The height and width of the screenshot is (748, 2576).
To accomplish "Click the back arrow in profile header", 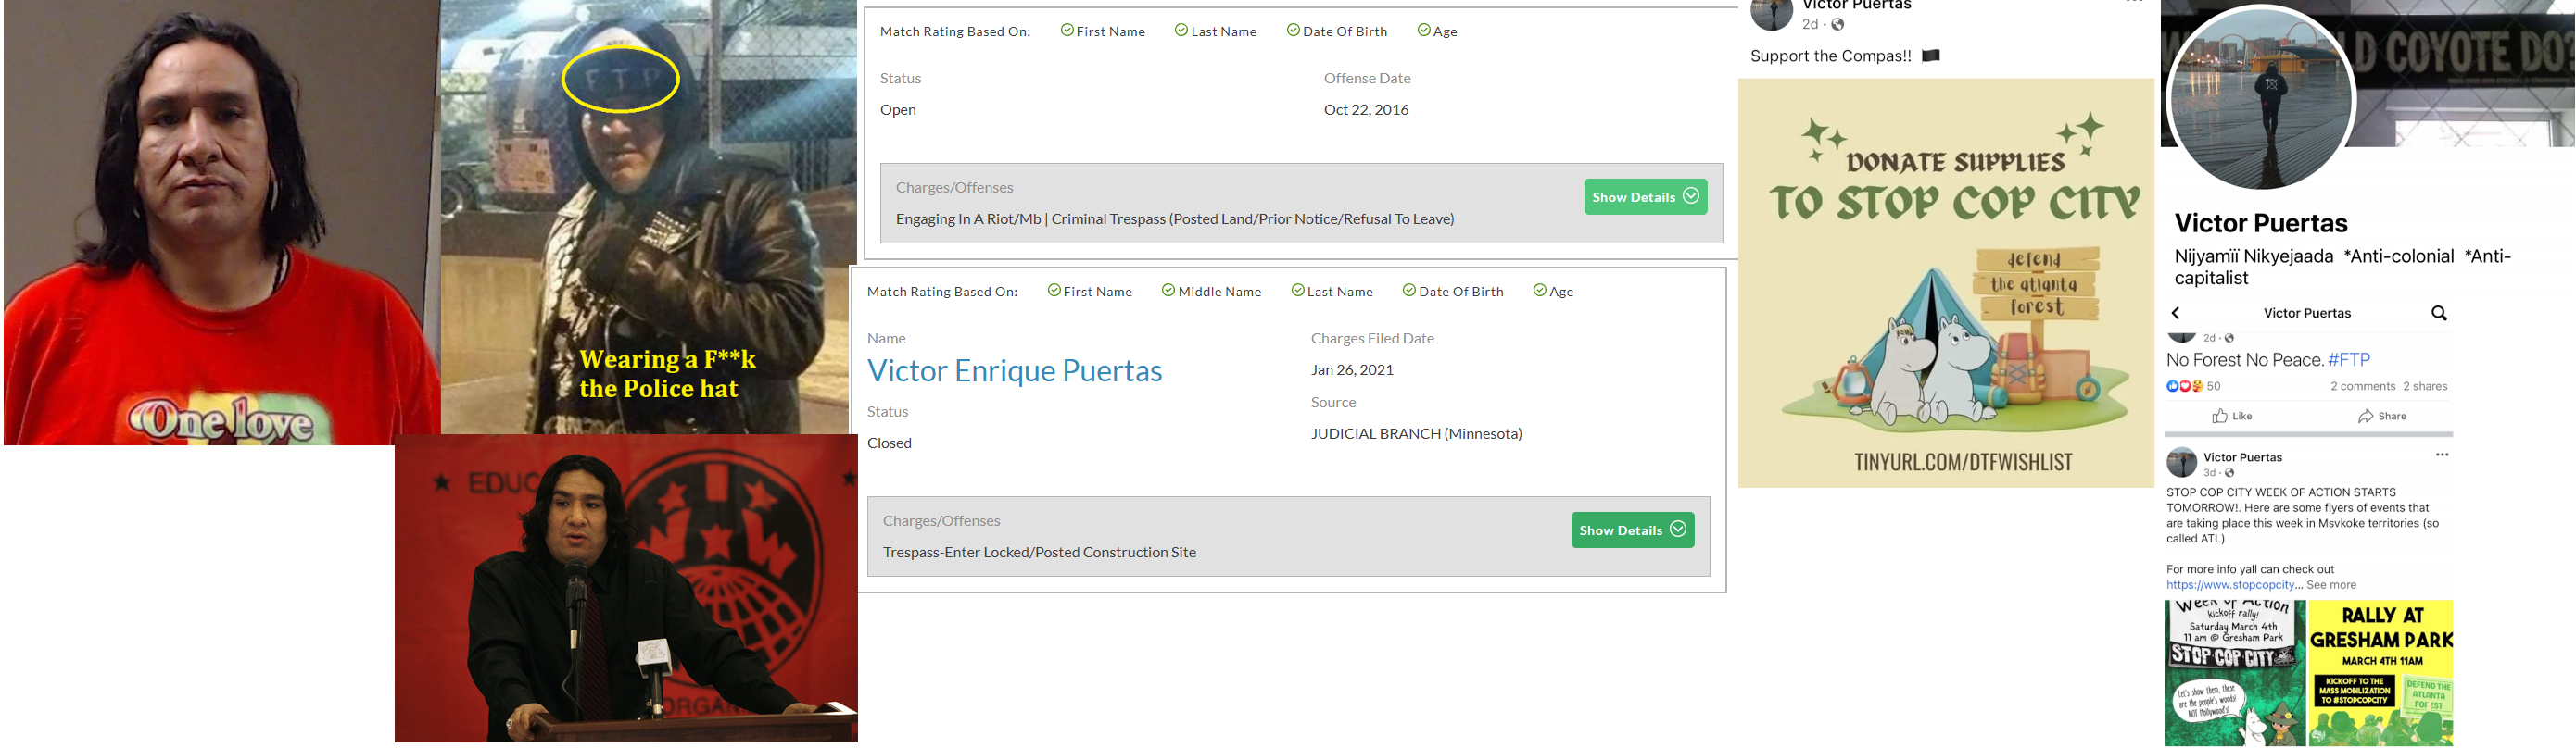I will coord(2175,314).
